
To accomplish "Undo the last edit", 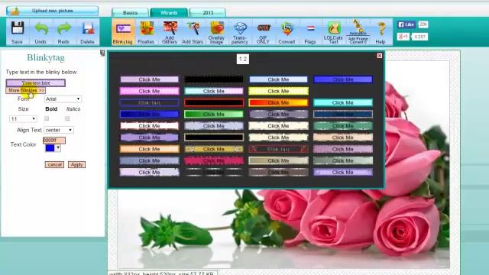I will 40,32.
